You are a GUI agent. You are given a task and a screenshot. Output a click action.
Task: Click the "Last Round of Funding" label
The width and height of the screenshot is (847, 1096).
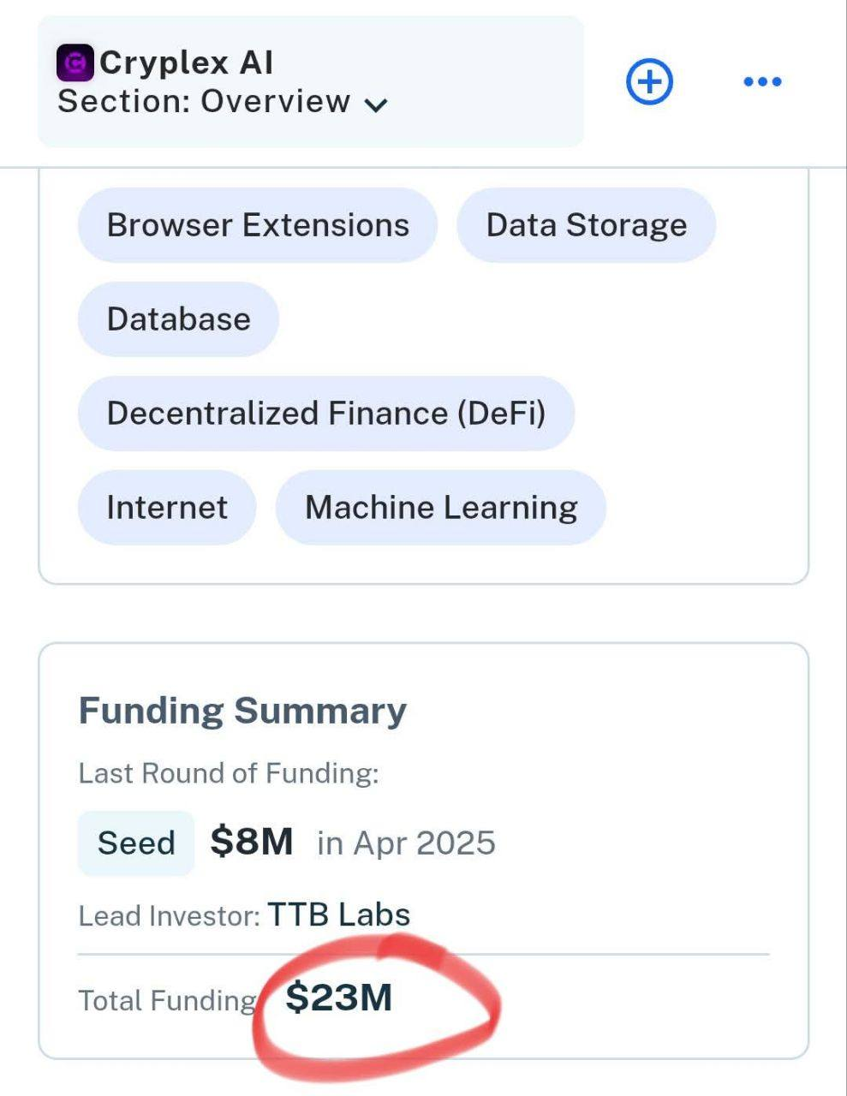point(228,773)
